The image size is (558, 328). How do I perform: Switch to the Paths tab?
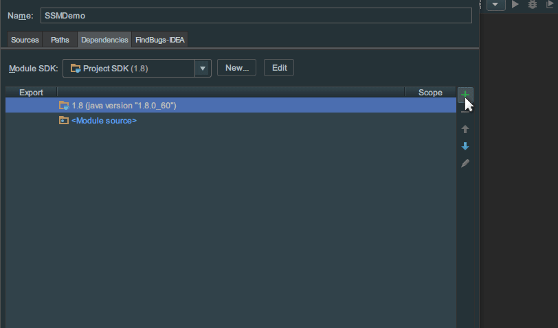pos(60,40)
